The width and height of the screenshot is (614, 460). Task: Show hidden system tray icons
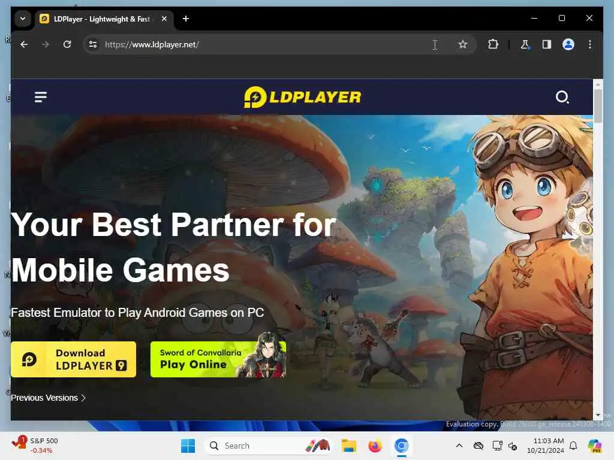(459, 446)
